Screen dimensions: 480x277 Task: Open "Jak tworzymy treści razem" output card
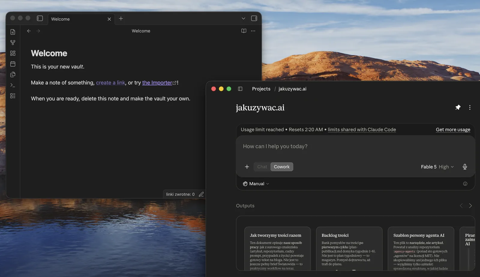tap(277, 249)
